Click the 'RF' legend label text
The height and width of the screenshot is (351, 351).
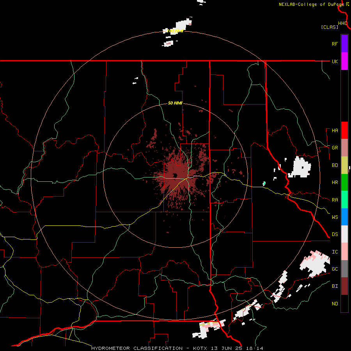[335, 44]
